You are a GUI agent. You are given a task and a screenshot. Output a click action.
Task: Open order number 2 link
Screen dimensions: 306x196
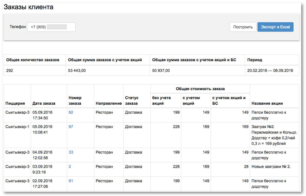[70, 167]
